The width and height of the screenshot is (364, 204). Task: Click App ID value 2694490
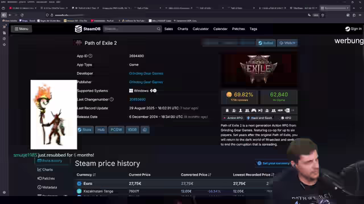pos(136,56)
